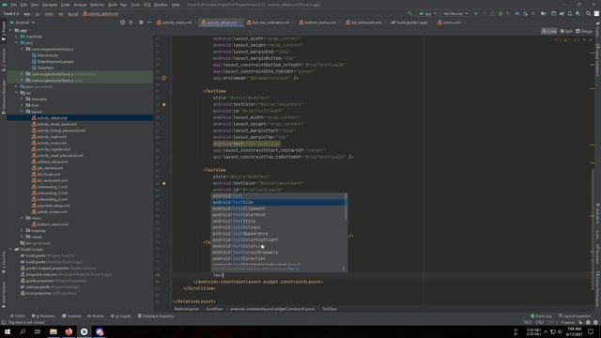Open the No Devices selector dropdown
The height and width of the screenshot is (338, 601).
(455, 14)
